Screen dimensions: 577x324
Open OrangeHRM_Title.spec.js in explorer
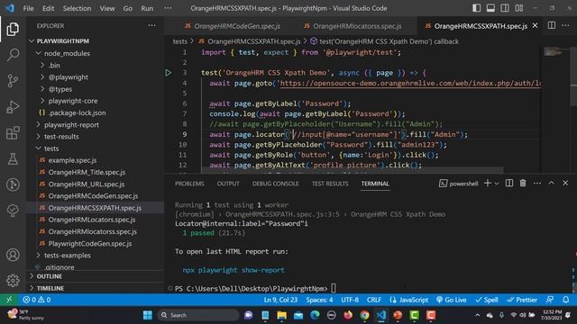[x=87, y=172]
